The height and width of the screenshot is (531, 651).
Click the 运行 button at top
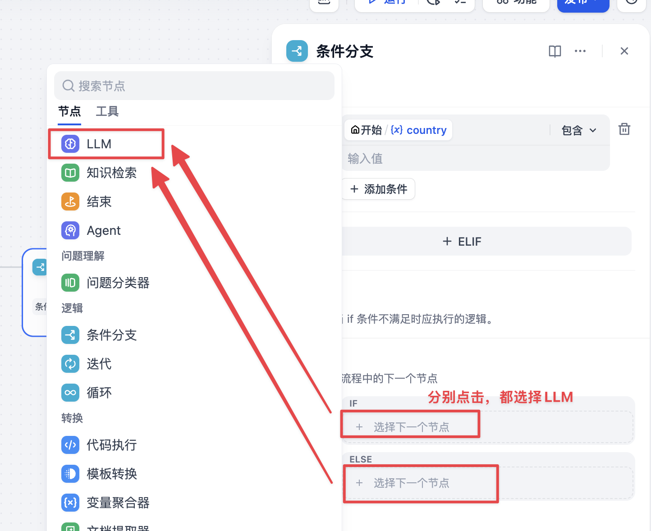tap(387, 3)
